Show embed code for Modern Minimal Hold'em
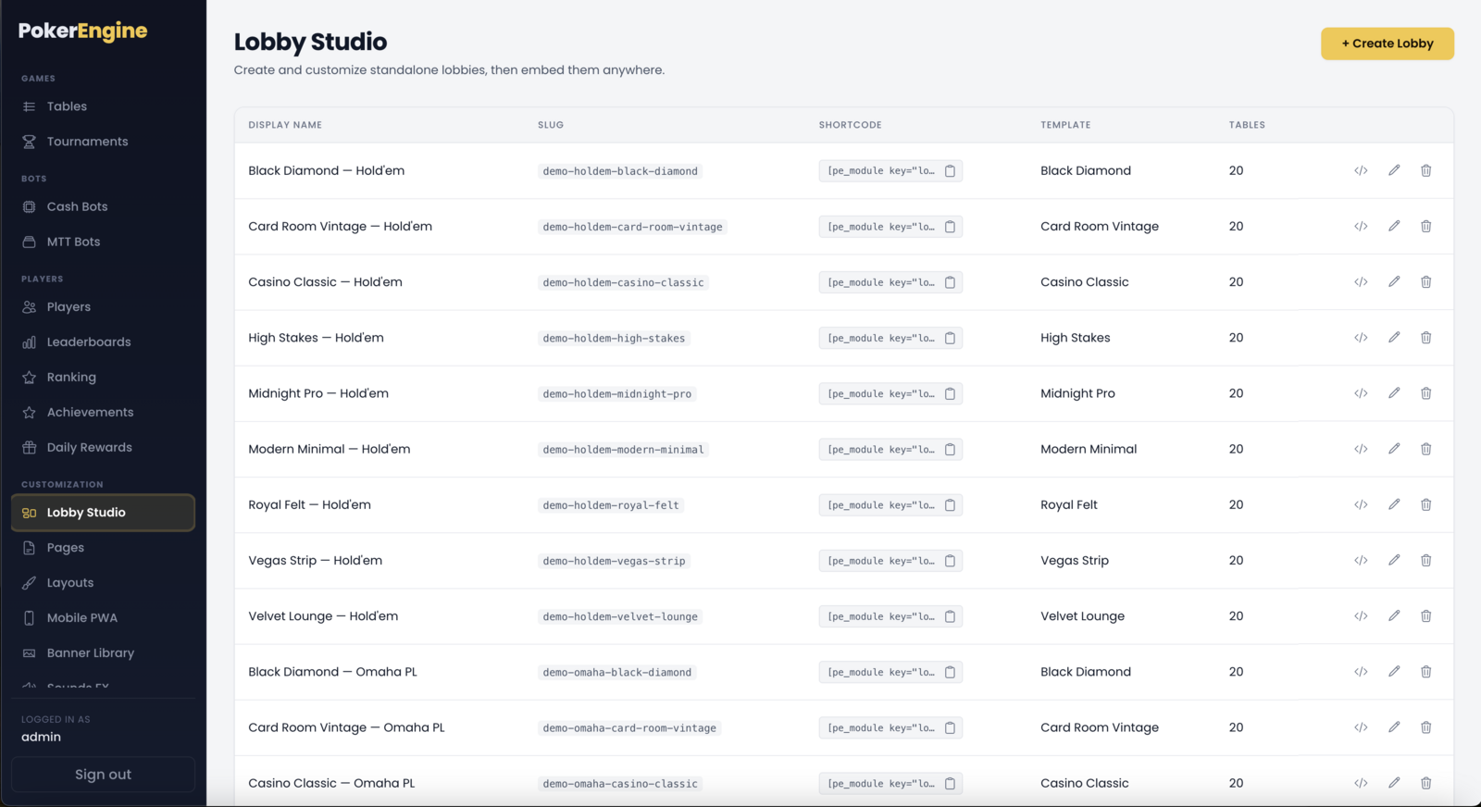 (x=1361, y=449)
